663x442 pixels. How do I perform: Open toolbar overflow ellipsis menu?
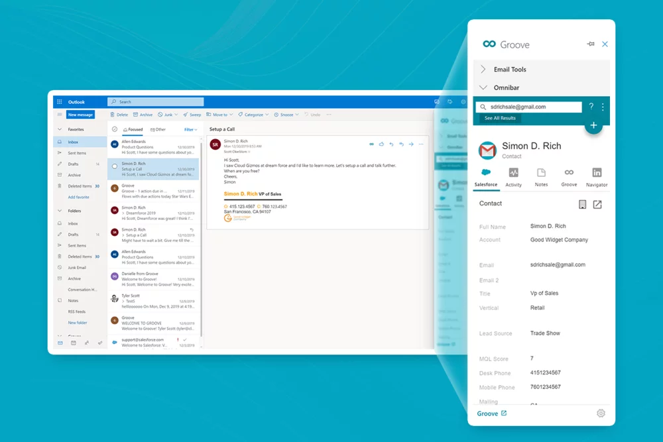point(329,115)
